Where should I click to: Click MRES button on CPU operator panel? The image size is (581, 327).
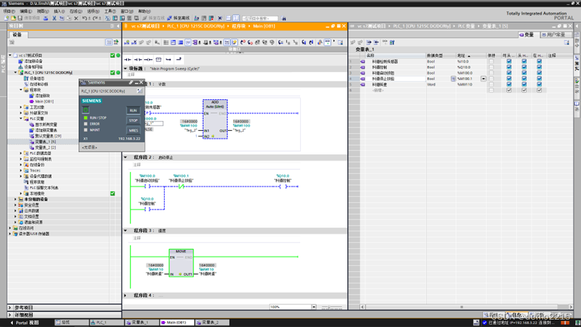(x=133, y=130)
